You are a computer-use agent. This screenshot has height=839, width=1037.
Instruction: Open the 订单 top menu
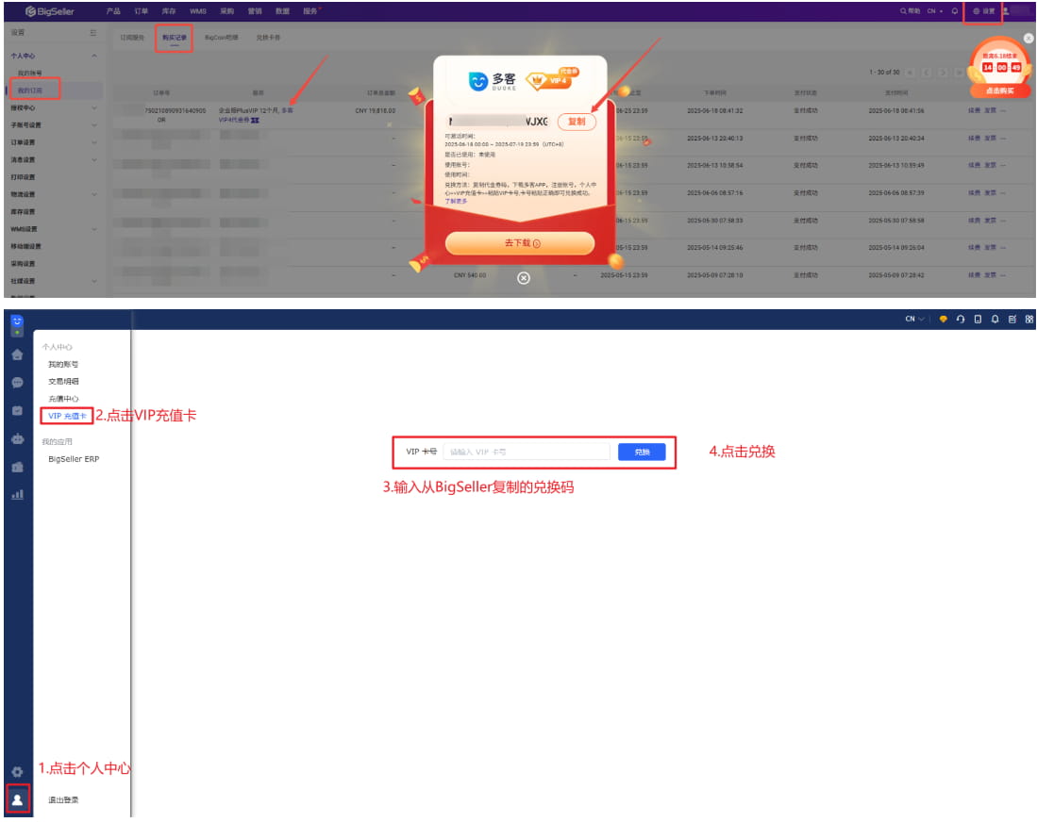click(x=141, y=11)
